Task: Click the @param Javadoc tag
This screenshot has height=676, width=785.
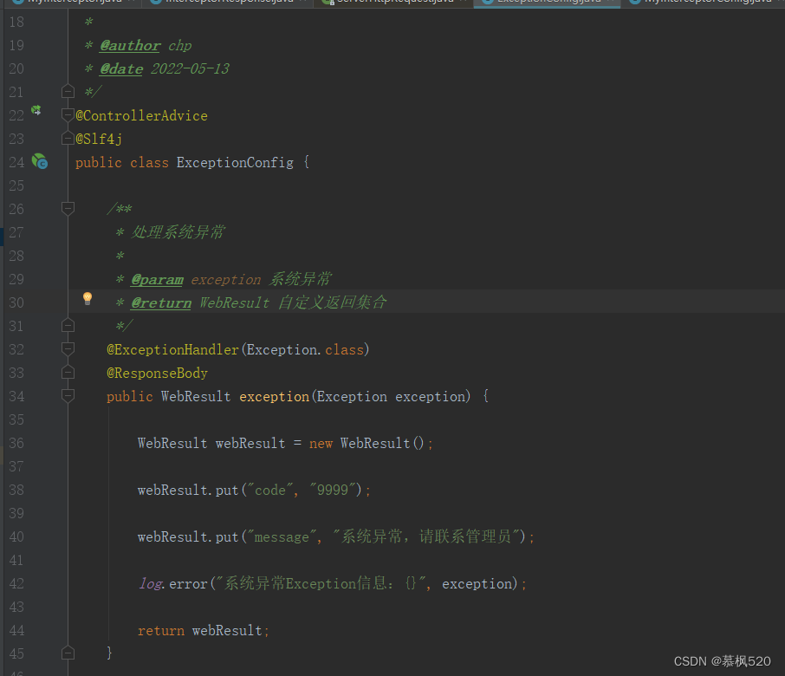Action: (157, 279)
